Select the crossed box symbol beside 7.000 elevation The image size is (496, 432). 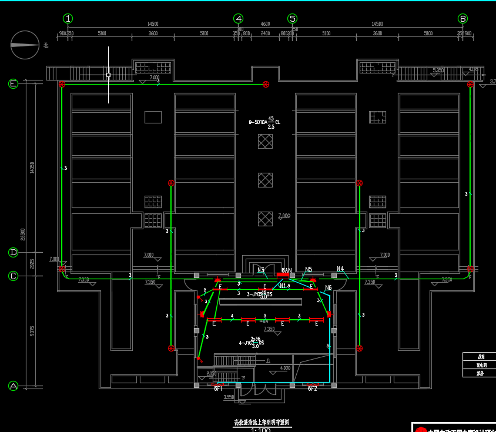point(266,219)
